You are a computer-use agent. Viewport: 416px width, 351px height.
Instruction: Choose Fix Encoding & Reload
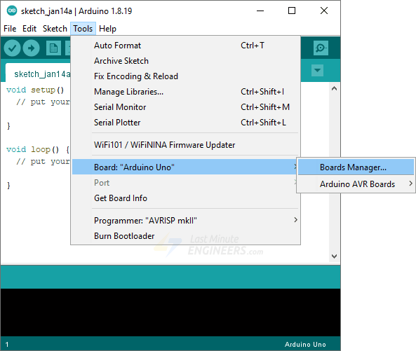point(186,76)
